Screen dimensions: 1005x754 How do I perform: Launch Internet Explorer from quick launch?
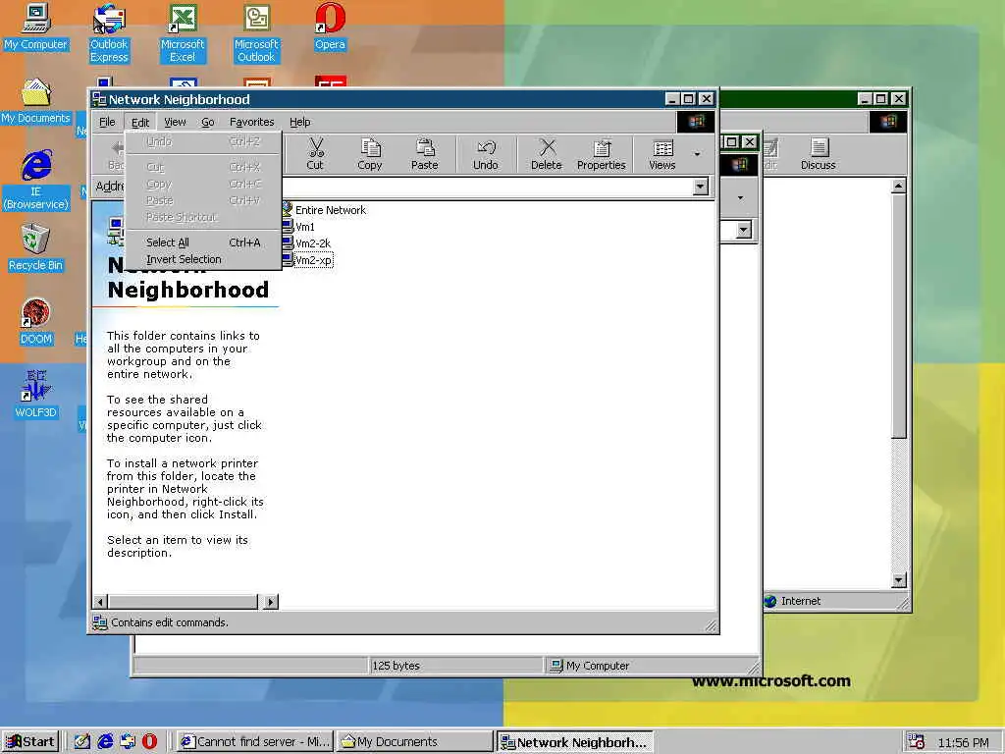click(105, 742)
